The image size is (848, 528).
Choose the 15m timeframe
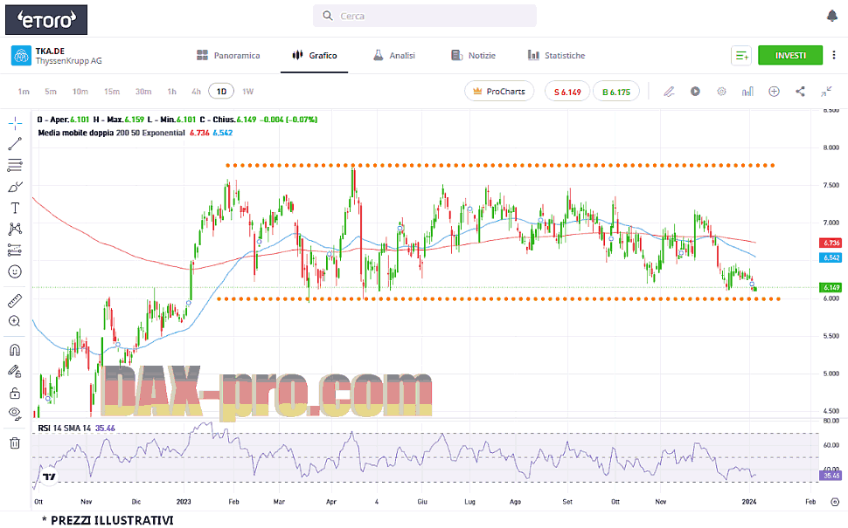112,92
